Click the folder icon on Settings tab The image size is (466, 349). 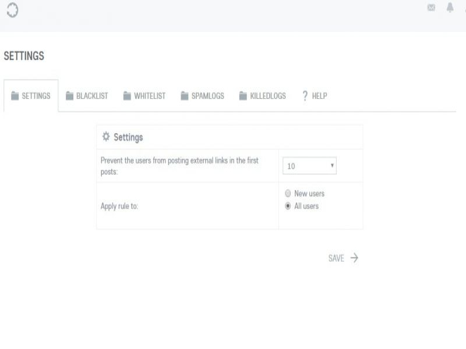tap(15, 96)
